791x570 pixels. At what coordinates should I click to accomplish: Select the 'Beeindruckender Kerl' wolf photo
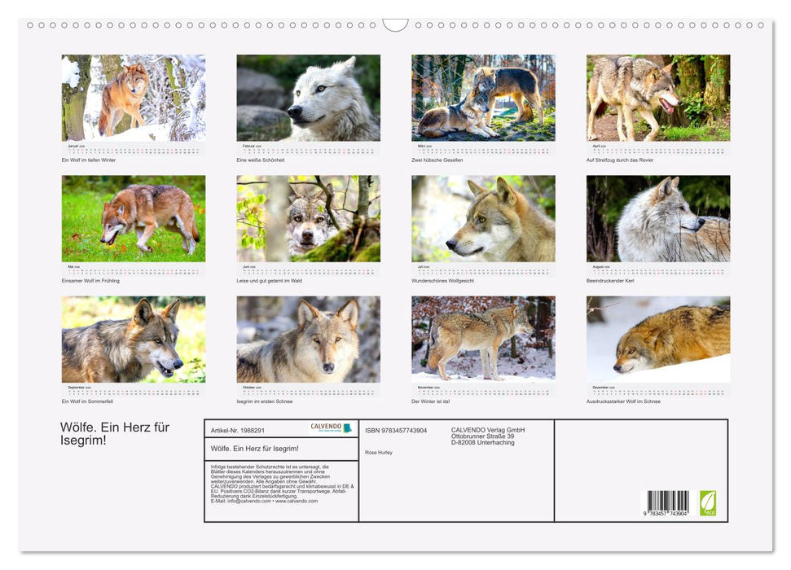658,218
